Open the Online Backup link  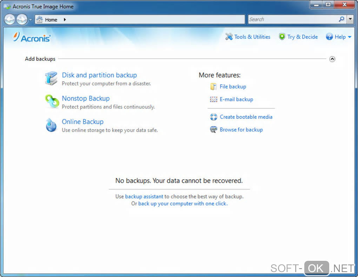coord(82,122)
